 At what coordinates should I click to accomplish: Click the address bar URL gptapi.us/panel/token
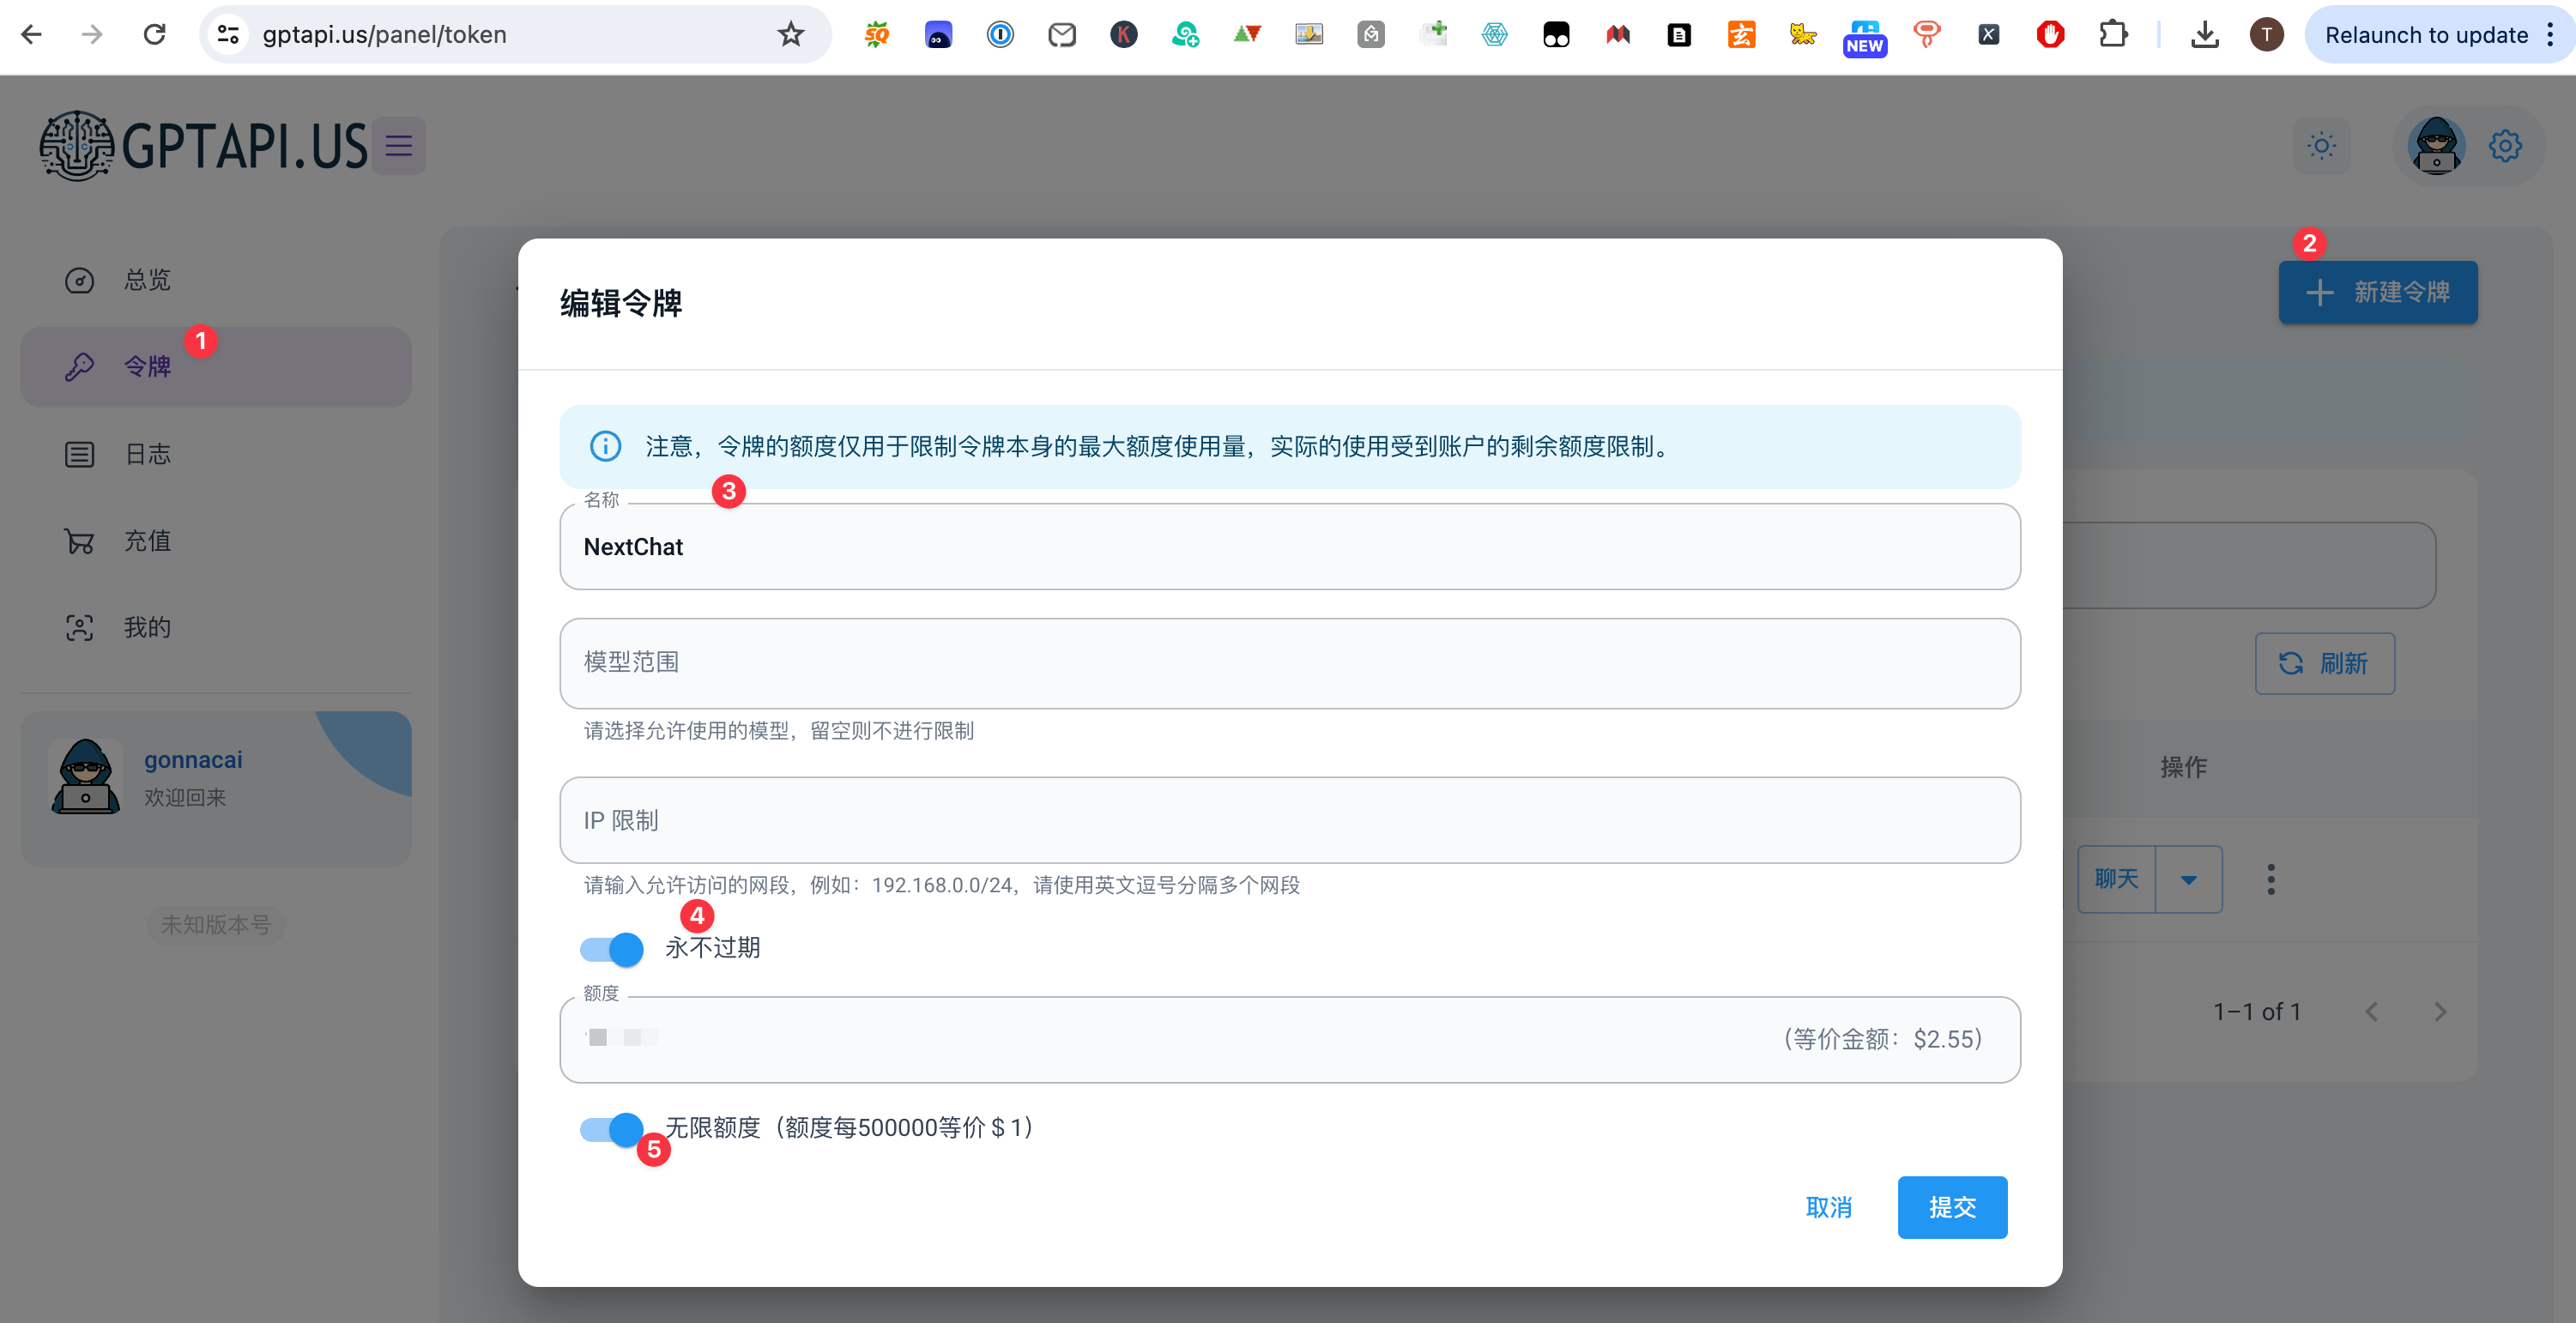point(384,35)
